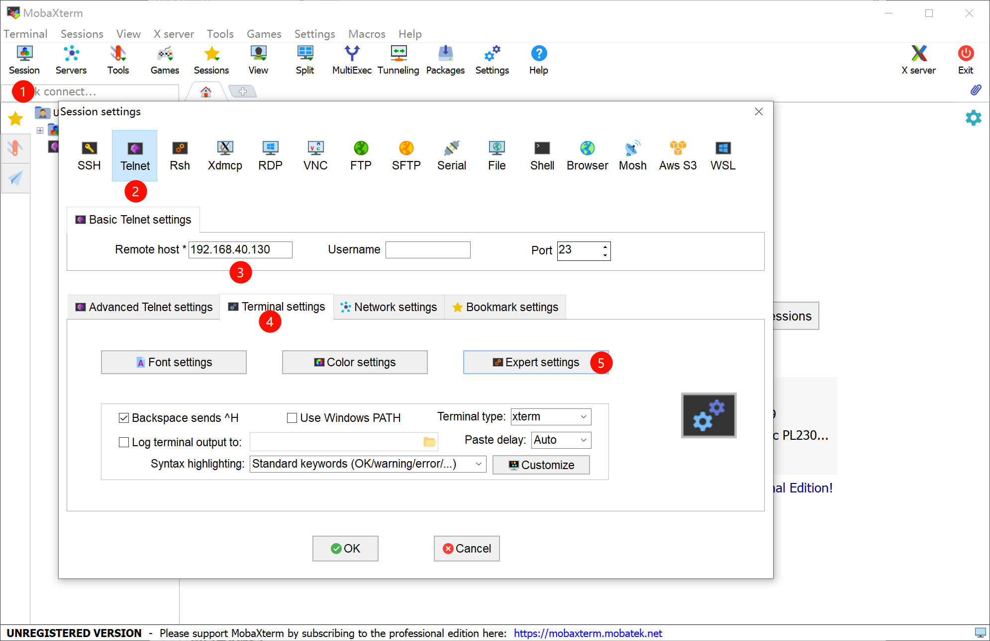The height and width of the screenshot is (641, 990).
Task: Choose the Serial session type
Action: coord(451,156)
